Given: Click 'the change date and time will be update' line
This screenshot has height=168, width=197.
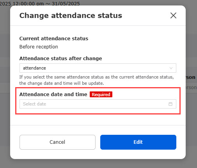Looking at the screenshot, I should coord(62,83).
